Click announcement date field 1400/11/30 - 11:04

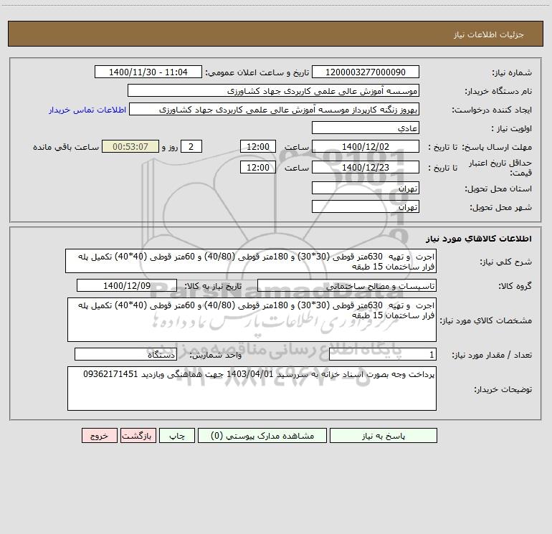(148, 72)
